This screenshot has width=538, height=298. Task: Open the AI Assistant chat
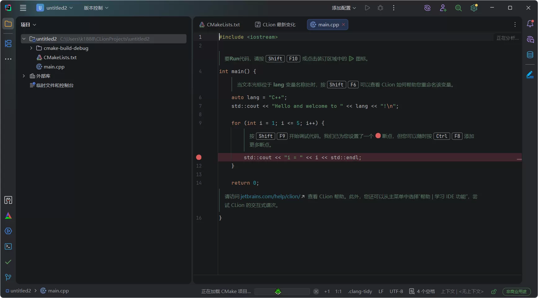(530, 40)
